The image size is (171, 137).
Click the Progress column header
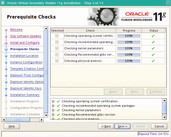(x=129, y=31)
